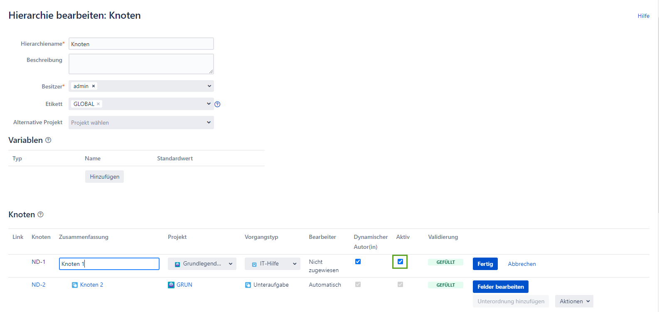The image size is (659, 312).
Task: Click the Knoten 2 subtask icon
Action: 75,285
